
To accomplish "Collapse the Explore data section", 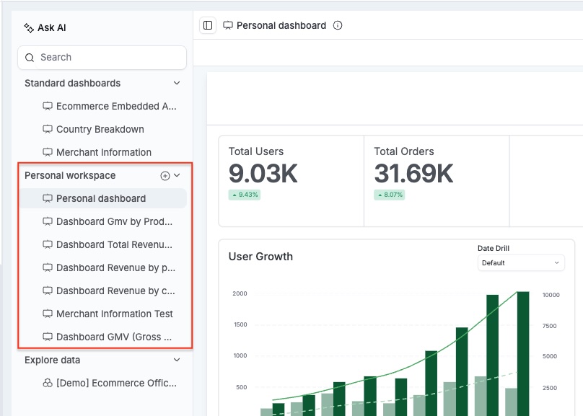I will coord(177,360).
